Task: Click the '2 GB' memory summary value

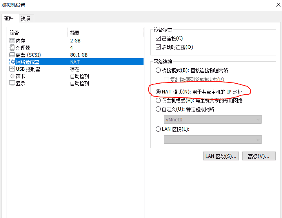Action: click(75, 41)
